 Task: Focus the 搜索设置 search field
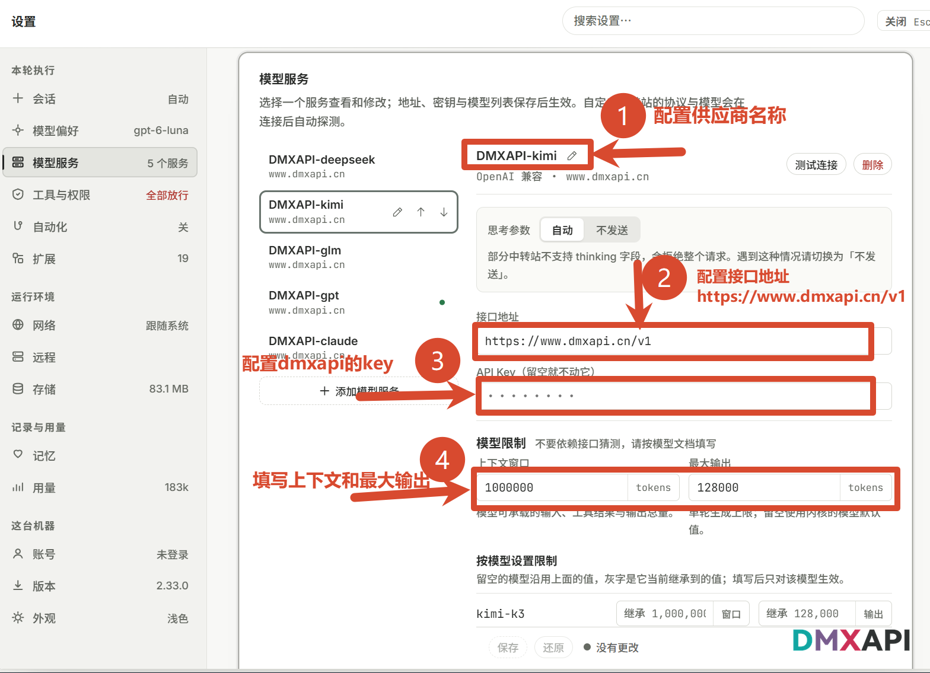[713, 21]
